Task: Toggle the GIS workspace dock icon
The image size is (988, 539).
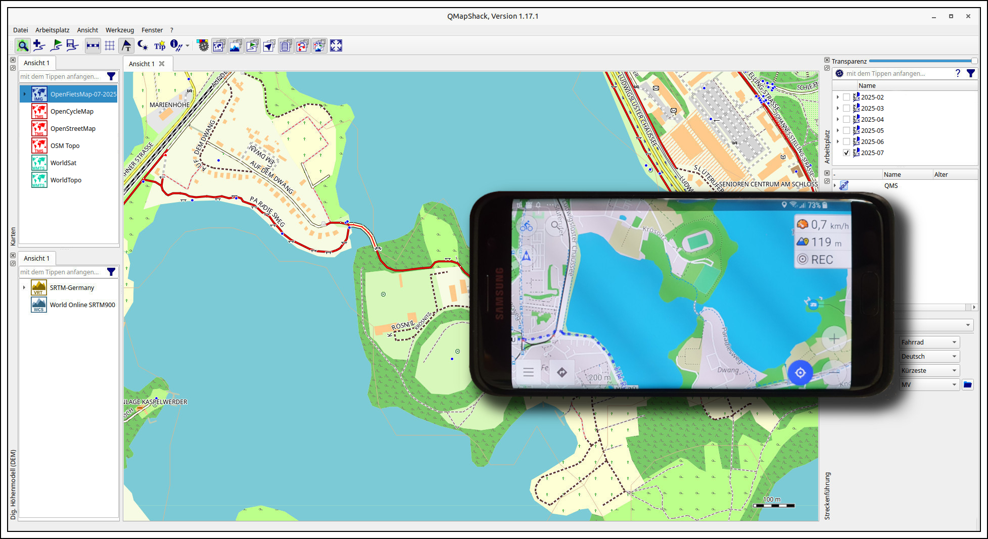Action: tap(252, 46)
